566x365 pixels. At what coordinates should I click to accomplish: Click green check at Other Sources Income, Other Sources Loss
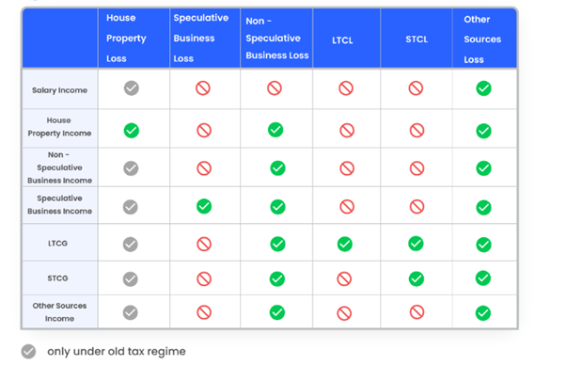pyautogui.click(x=483, y=313)
